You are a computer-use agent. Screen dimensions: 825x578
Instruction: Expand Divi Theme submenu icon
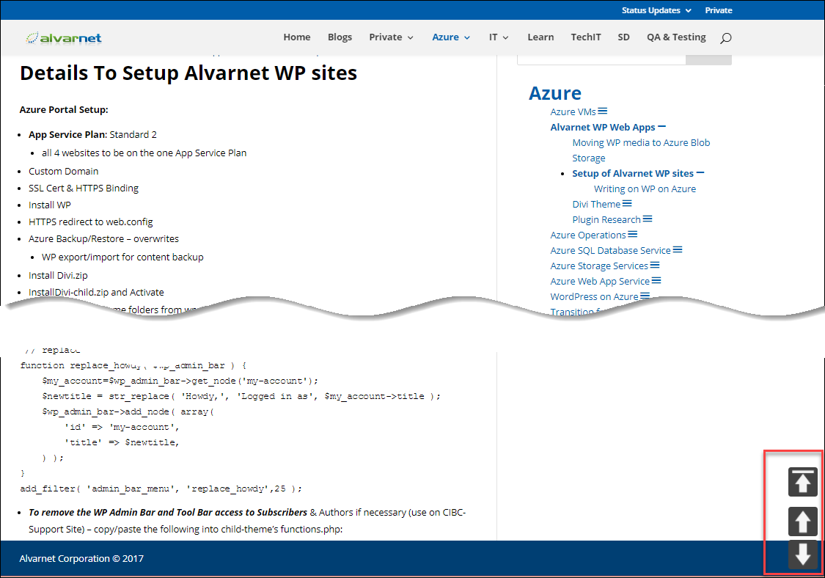point(627,203)
